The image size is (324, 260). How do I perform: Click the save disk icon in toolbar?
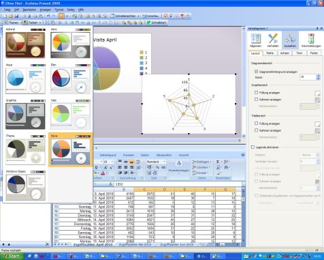(16, 16)
